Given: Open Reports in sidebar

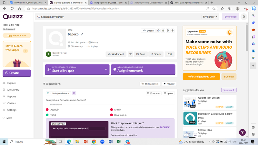Looking at the screenshot, I should click(12, 96).
